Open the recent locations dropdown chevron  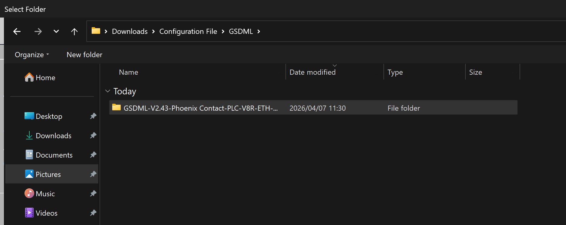[56, 31]
